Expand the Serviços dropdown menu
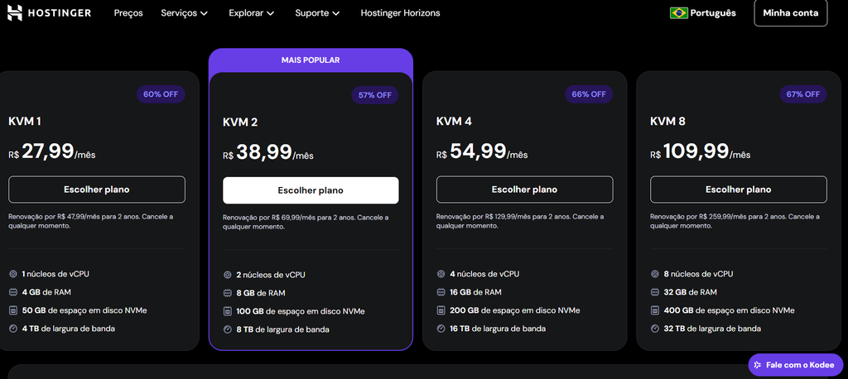The height and width of the screenshot is (379, 848). click(185, 13)
